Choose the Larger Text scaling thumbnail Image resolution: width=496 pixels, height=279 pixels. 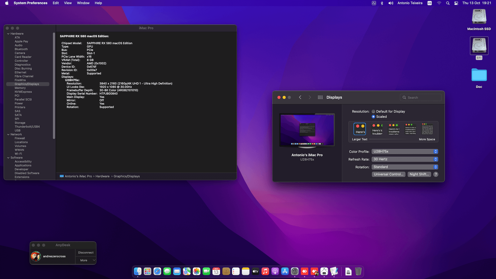click(360, 129)
